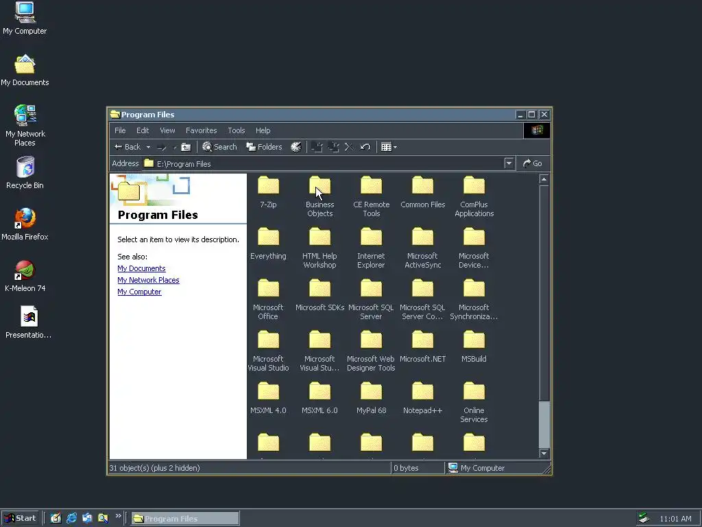The image size is (702, 527).
Task: Click the Up one level folder icon
Action: pyautogui.click(x=186, y=147)
